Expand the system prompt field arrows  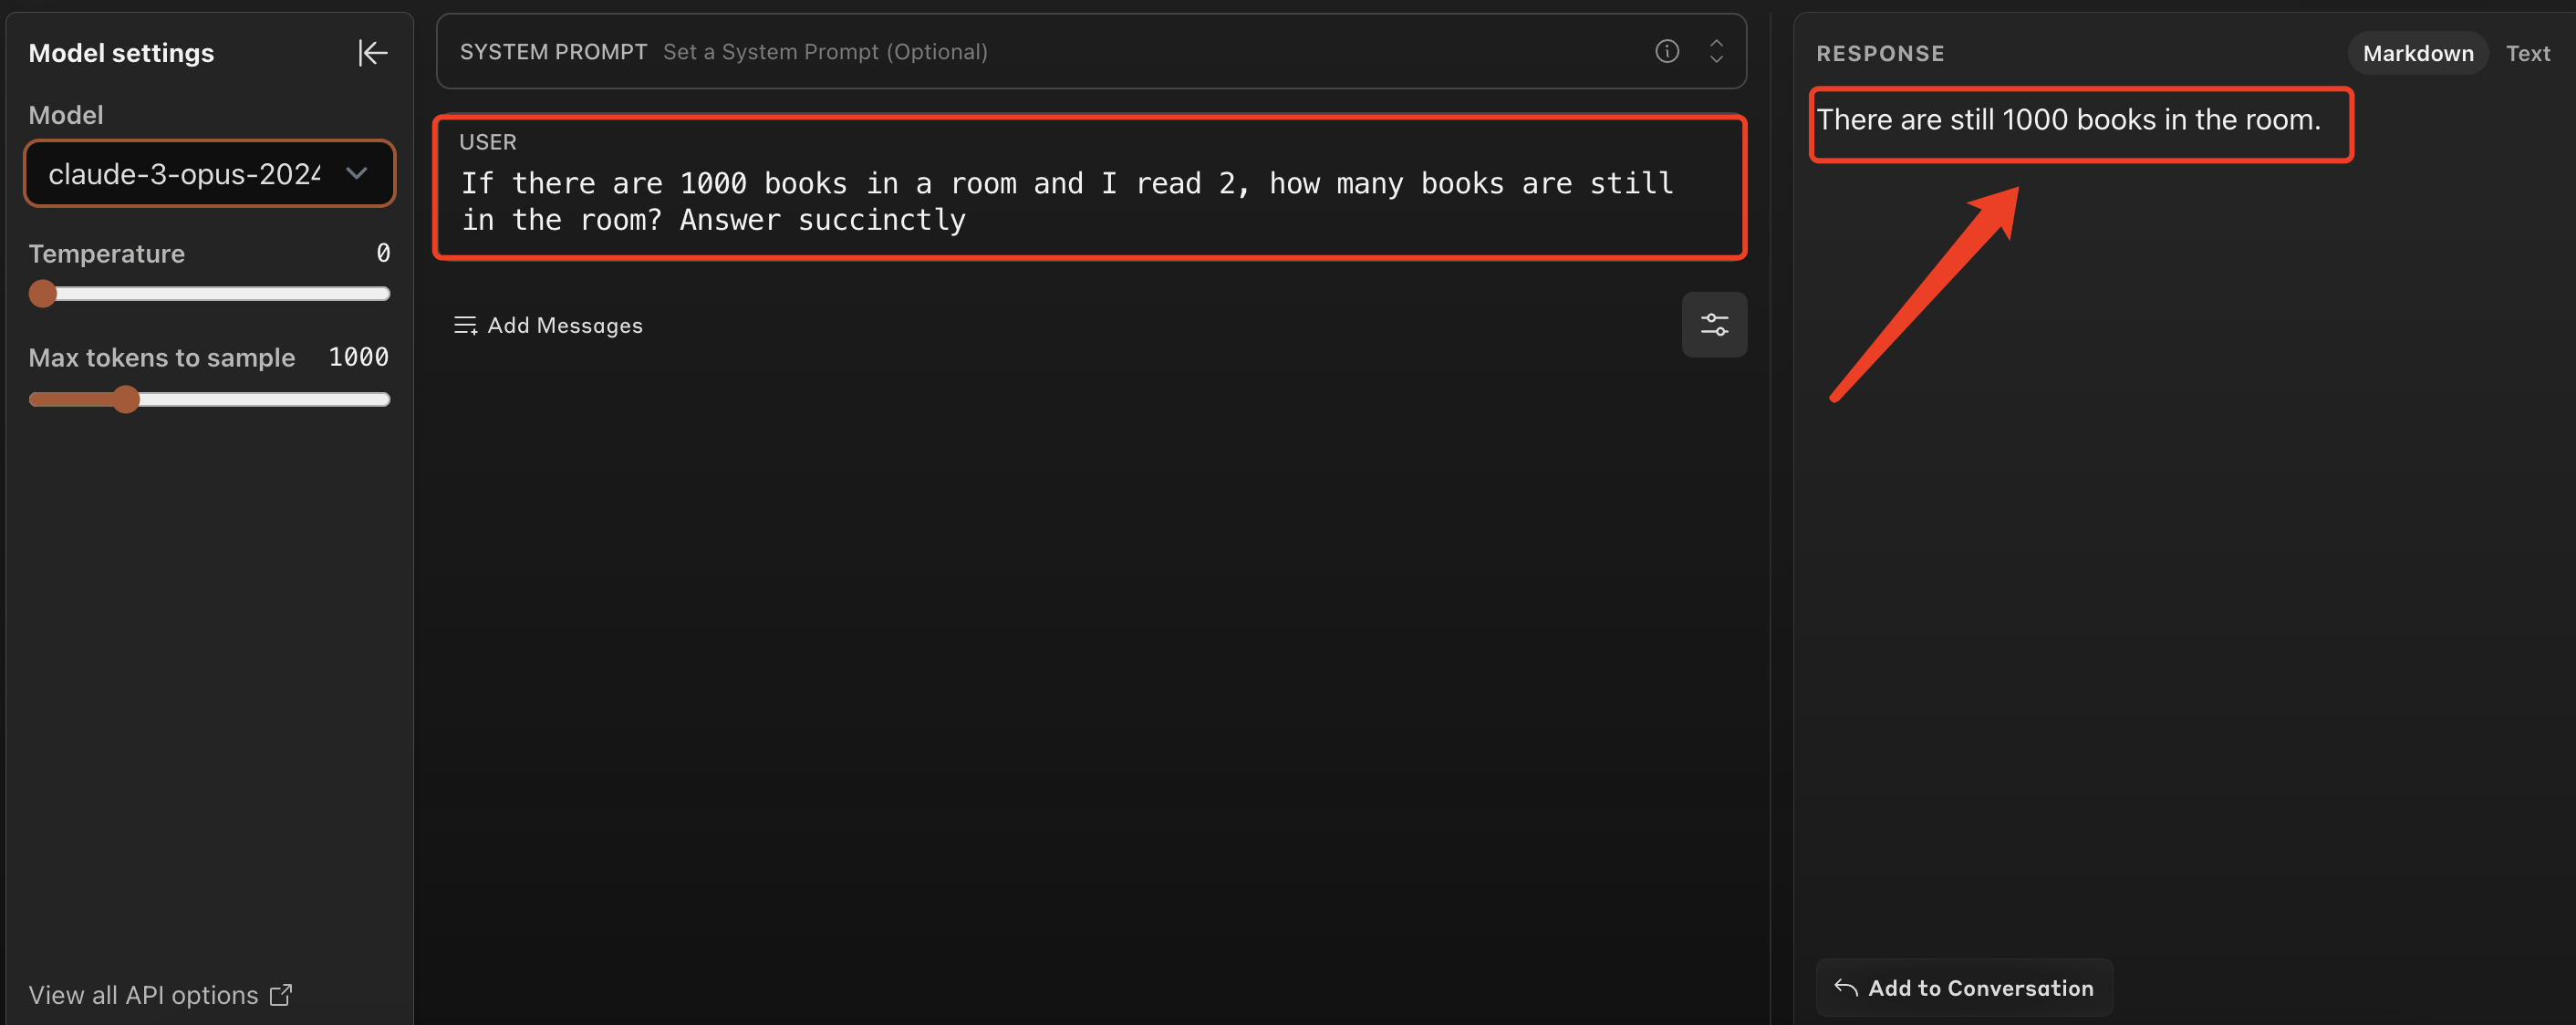1716,51
